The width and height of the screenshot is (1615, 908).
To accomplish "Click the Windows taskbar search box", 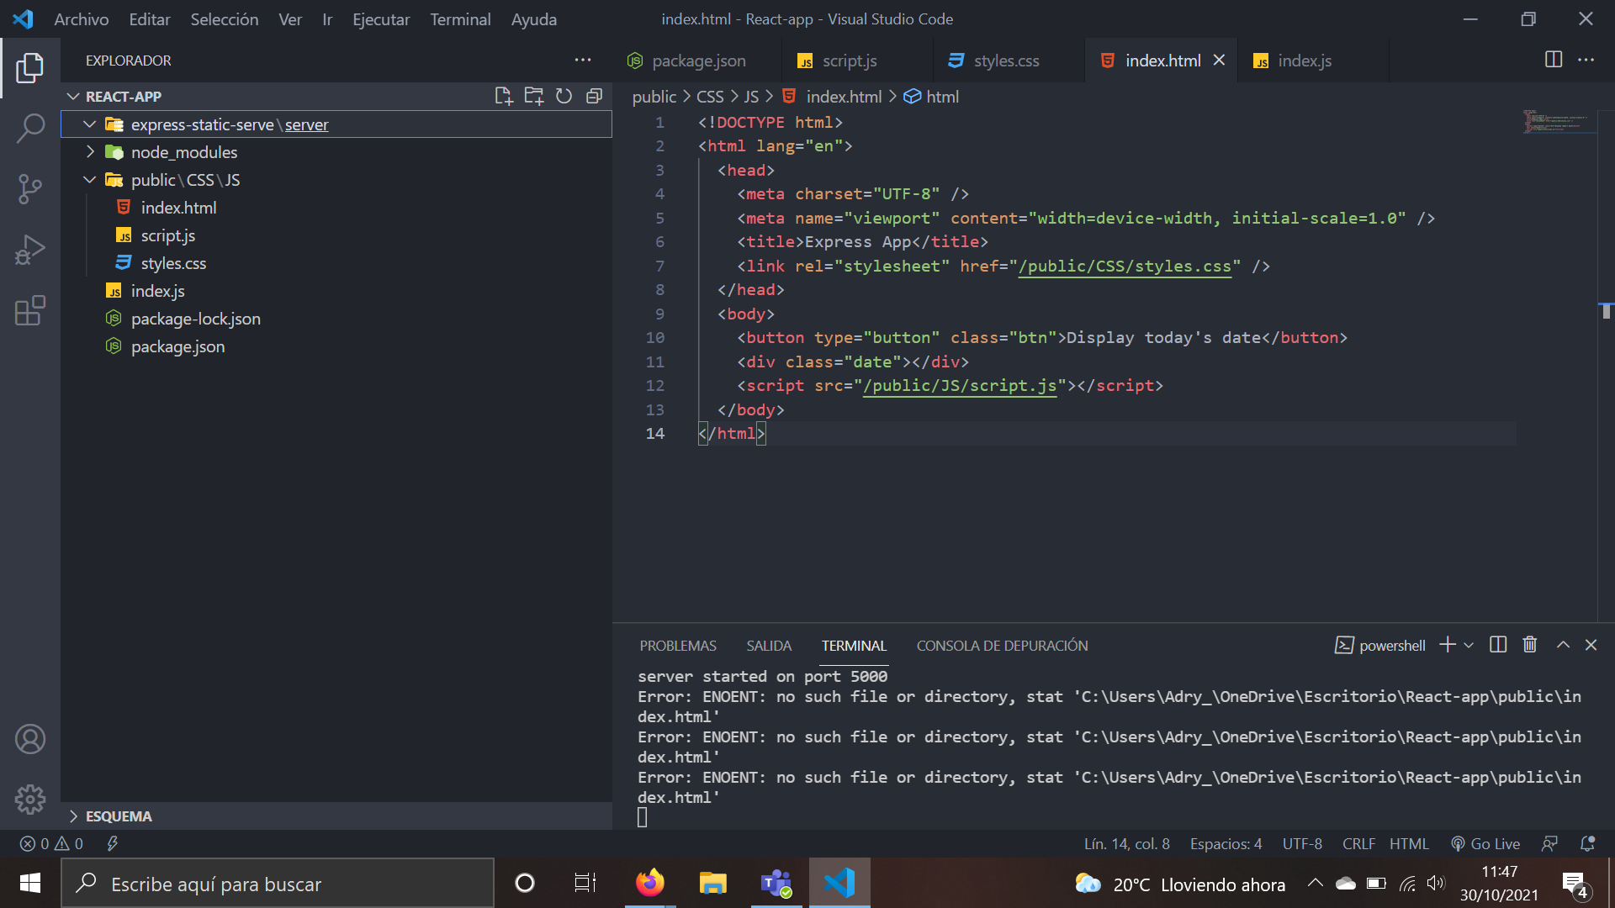I will (x=278, y=884).
